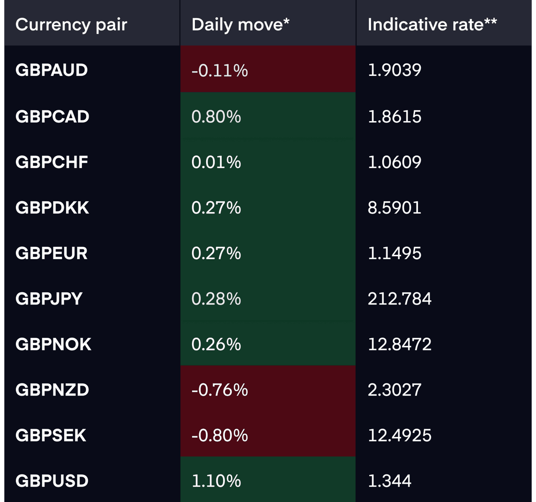Click the 0.28% GBPJPY move cell
The image size is (536, 502).
(268, 297)
